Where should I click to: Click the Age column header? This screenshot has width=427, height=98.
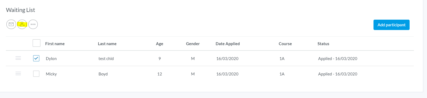[159, 44]
